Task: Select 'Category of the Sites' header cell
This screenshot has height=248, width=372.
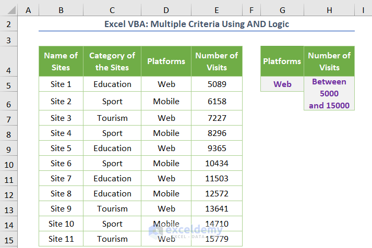Action: [x=112, y=61]
